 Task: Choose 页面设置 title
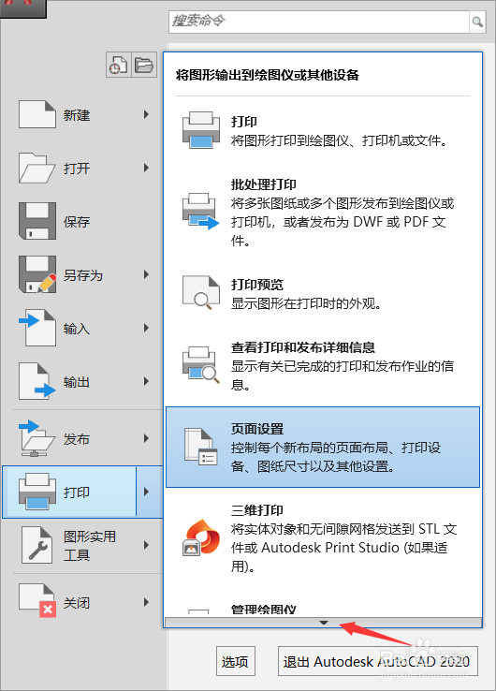256,429
